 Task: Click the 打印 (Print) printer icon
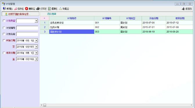point(38,9)
